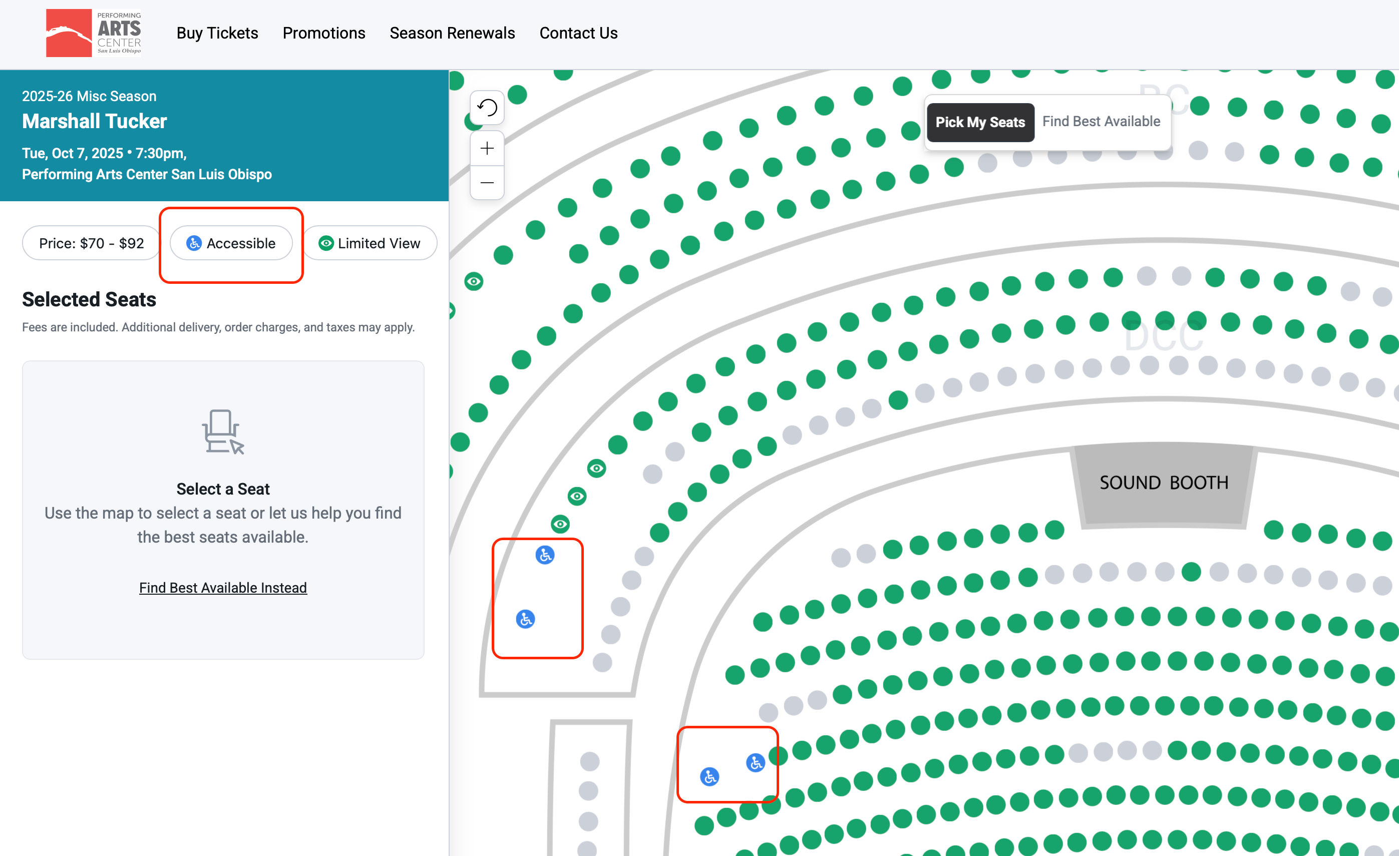
Task: Go to Season Renewals page
Action: [452, 33]
